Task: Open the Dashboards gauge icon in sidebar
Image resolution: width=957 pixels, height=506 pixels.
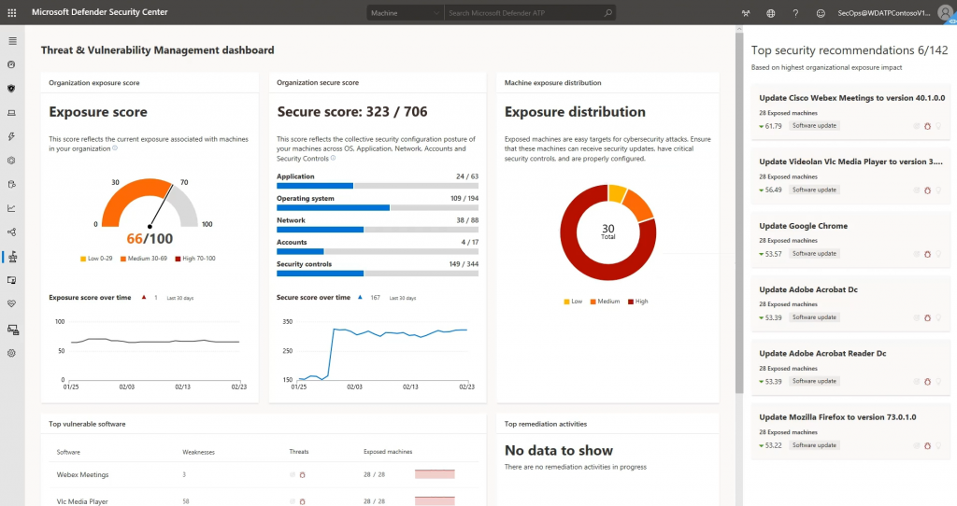Action: tap(11, 64)
